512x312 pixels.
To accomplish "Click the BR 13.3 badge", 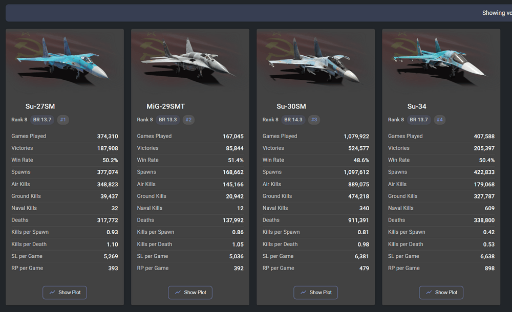I will [167, 120].
